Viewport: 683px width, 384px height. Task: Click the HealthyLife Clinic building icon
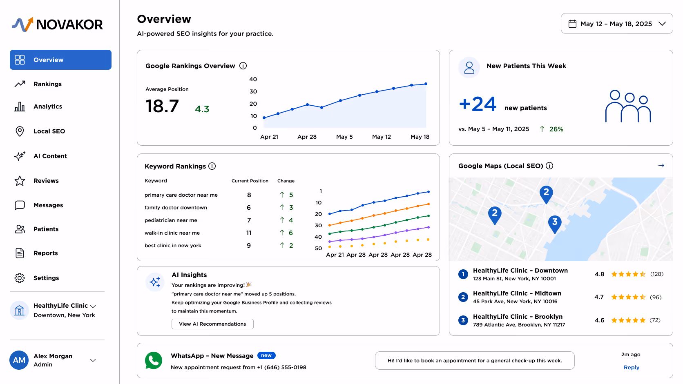(x=19, y=311)
